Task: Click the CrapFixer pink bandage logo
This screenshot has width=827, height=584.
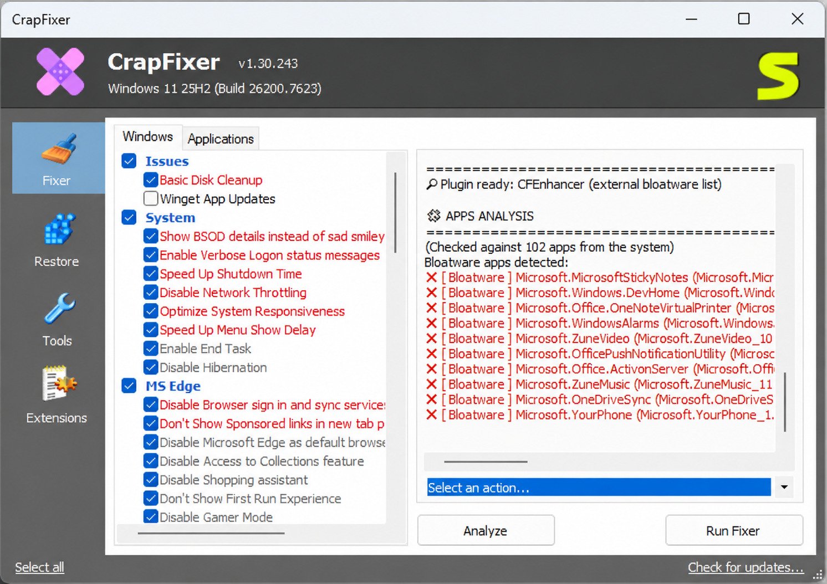Action: (60, 72)
